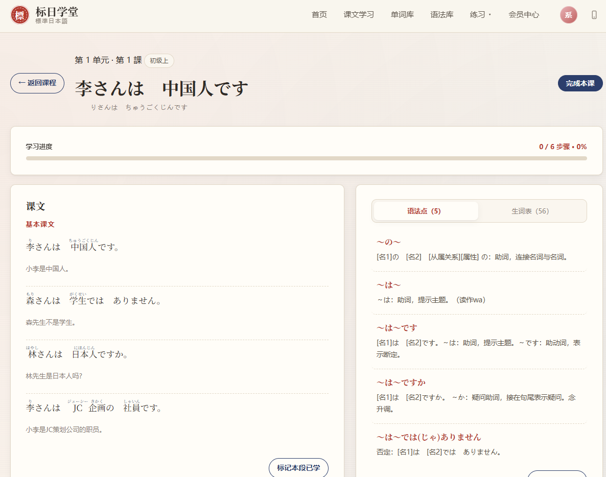
Task: Open 单词库 navigation item
Action: point(402,15)
